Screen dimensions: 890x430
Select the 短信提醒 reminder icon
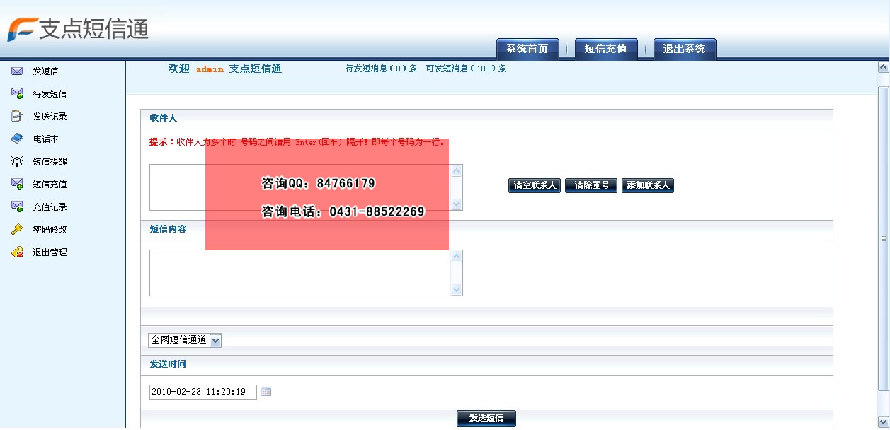[16, 161]
